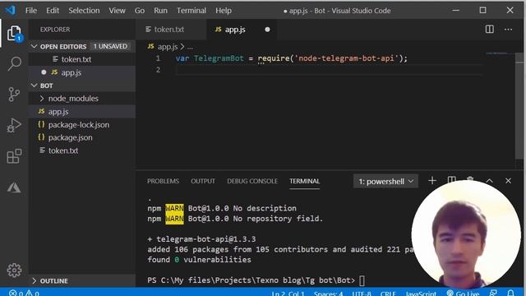The height and width of the screenshot is (296, 526).
Task: Open app.js in the BOT folder
Action: point(82,112)
